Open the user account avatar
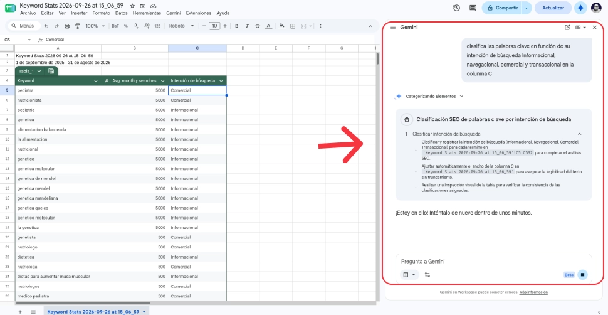 596,8
